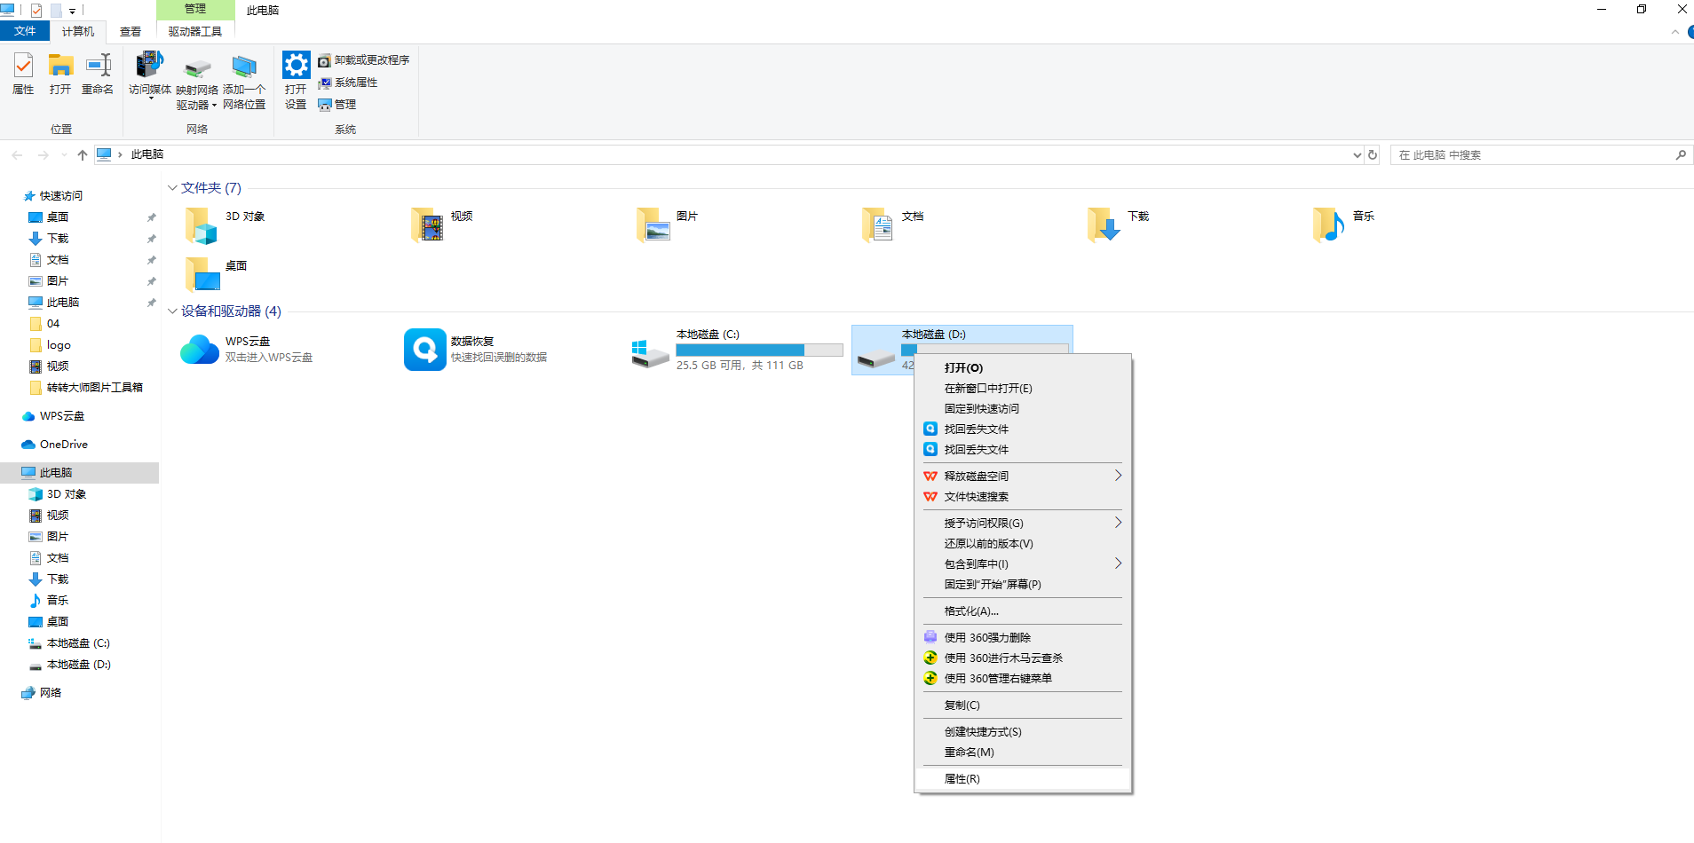Collapse the 设备和驱动器 (4) group
The image size is (1694, 843).
point(172,311)
